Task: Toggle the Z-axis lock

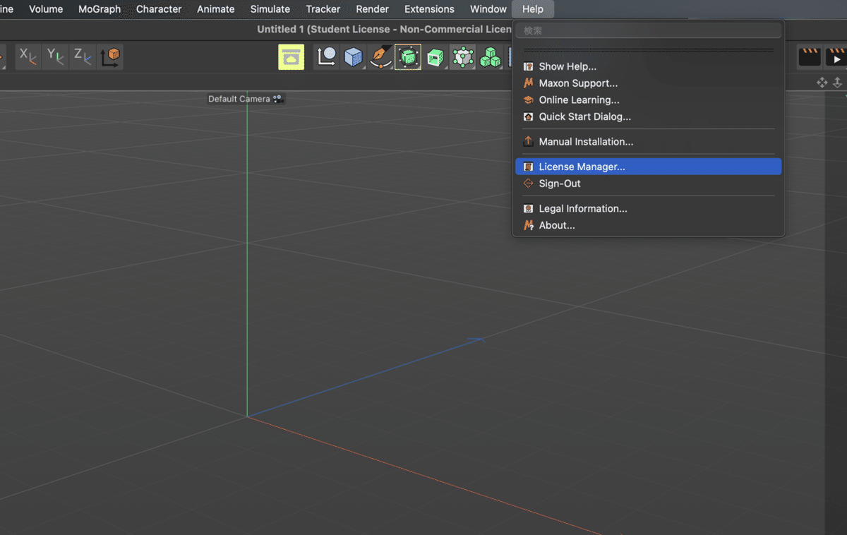Action: coord(83,56)
